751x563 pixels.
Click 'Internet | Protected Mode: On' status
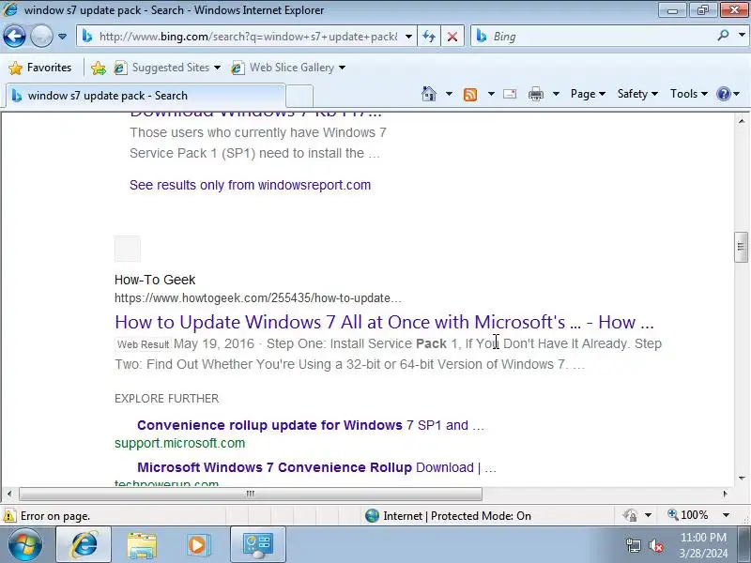448,515
